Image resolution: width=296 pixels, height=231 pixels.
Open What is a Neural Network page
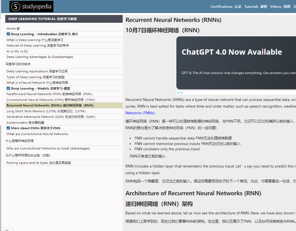pyautogui.click(x=37, y=83)
